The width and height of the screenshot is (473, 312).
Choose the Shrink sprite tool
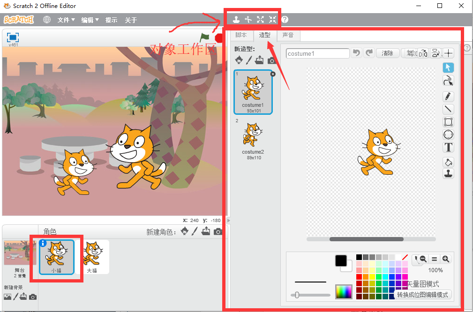(x=272, y=20)
